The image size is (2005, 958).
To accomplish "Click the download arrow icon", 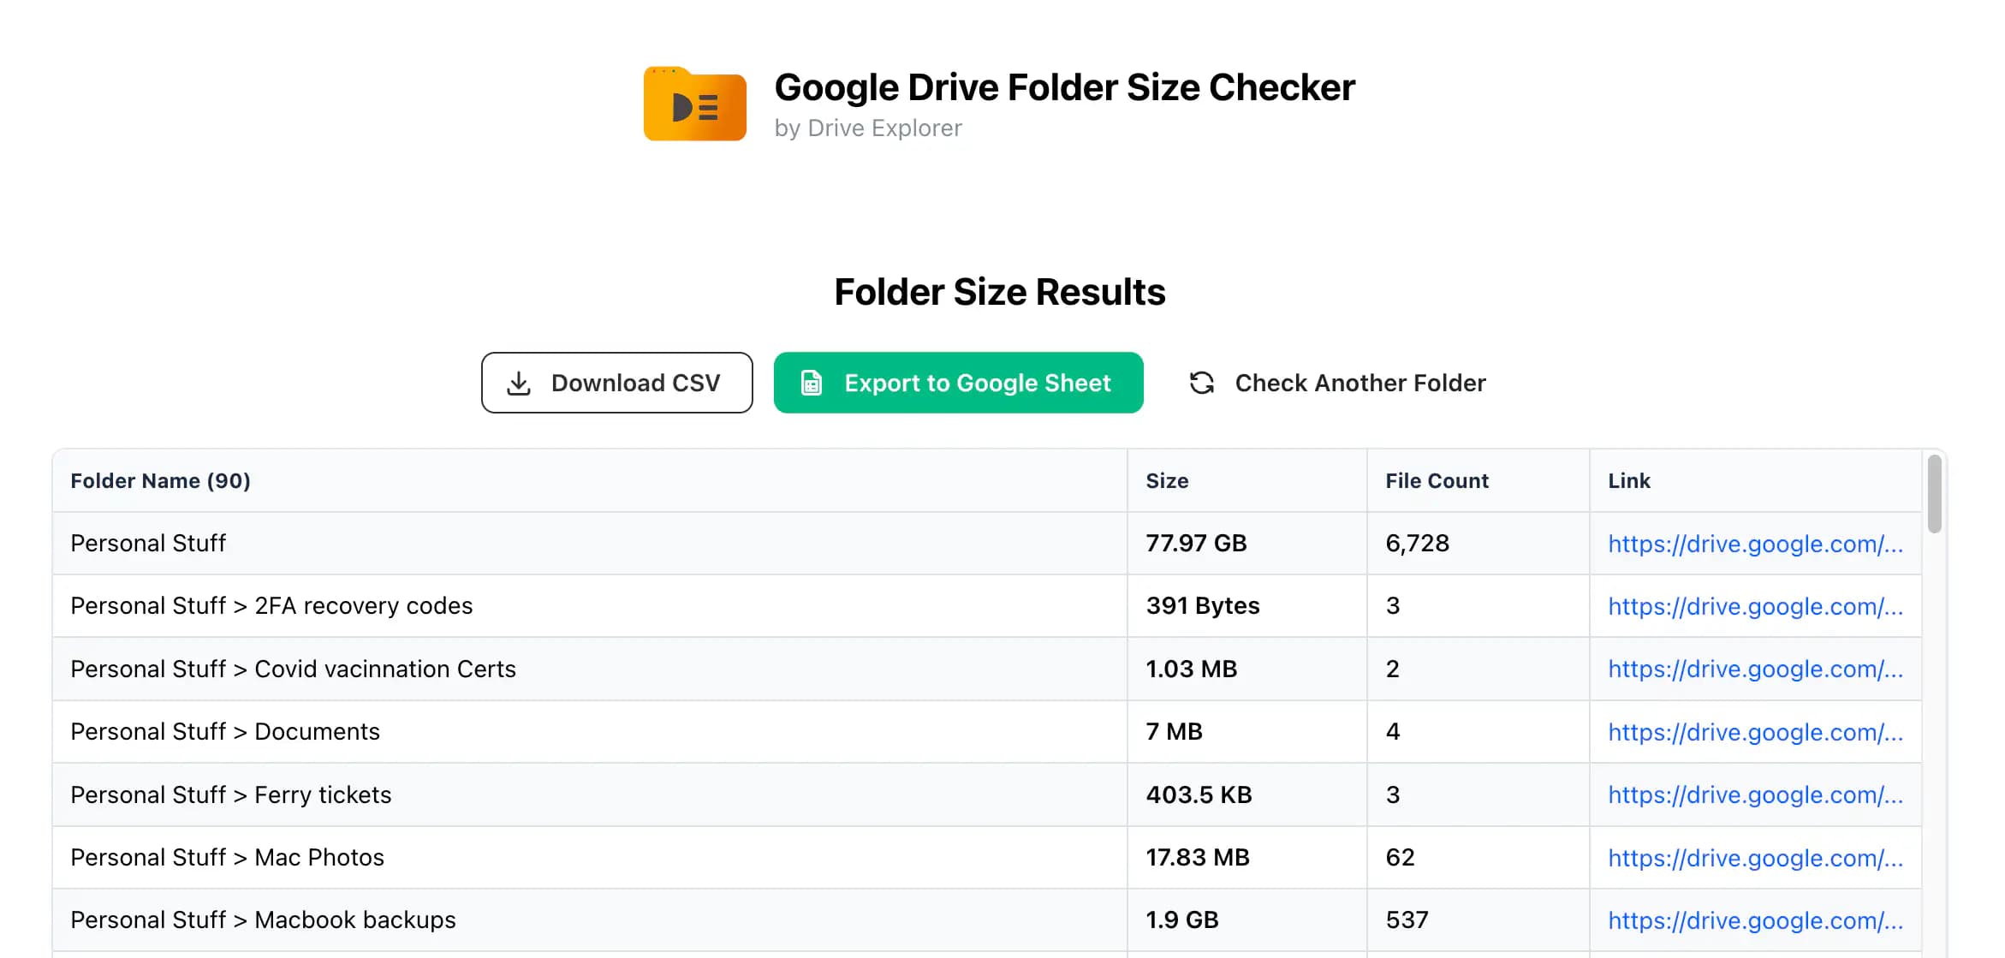I will tap(519, 383).
